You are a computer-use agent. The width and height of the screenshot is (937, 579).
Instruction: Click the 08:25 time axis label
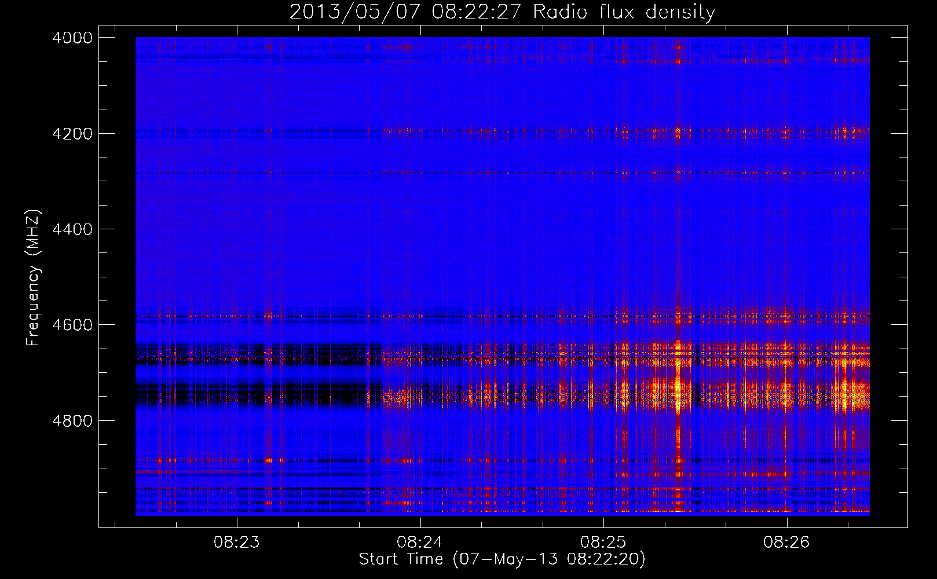click(x=603, y=543)
